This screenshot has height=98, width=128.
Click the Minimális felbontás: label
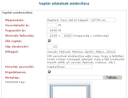pos(20,36)
